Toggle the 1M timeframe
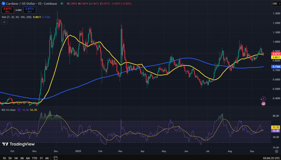The image size is (281, 160). click(x=16, y=158)
